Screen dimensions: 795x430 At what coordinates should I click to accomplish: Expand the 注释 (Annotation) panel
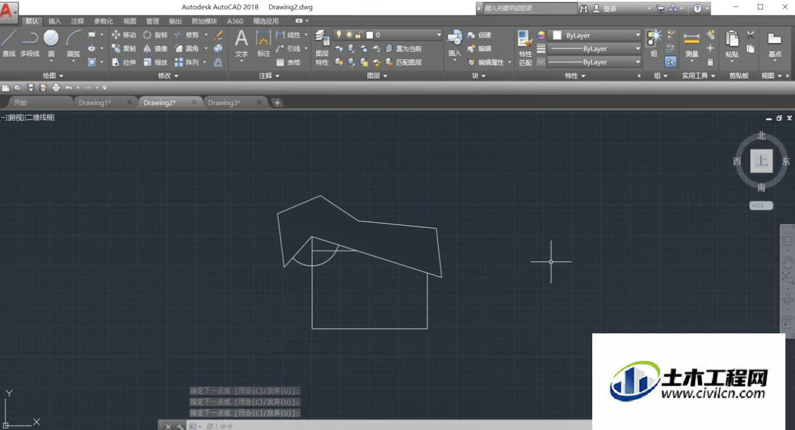coord(269,76)
